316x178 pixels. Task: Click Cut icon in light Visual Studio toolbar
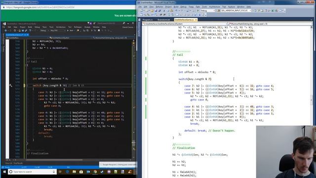coord(164,11)
